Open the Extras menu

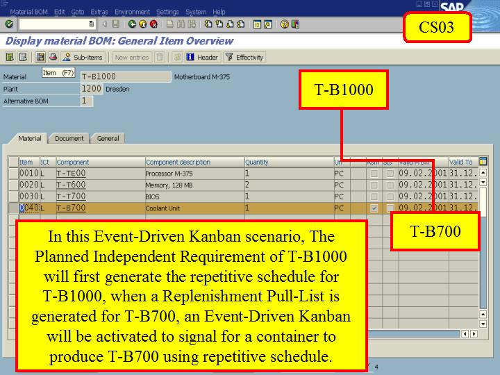[99, 12]
